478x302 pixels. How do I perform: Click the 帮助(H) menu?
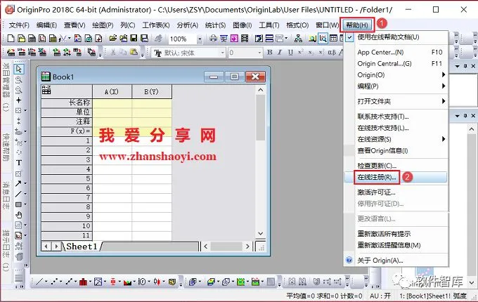(x=357, y=25)
